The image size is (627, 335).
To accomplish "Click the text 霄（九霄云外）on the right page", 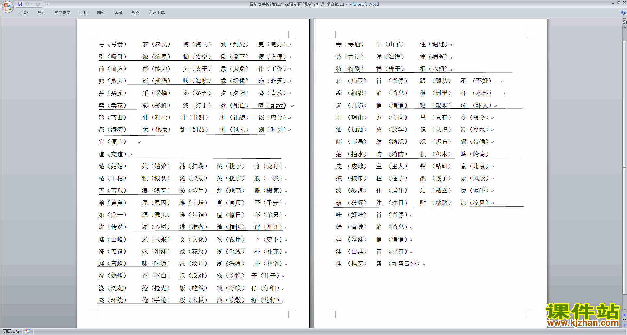I will 398,264.
